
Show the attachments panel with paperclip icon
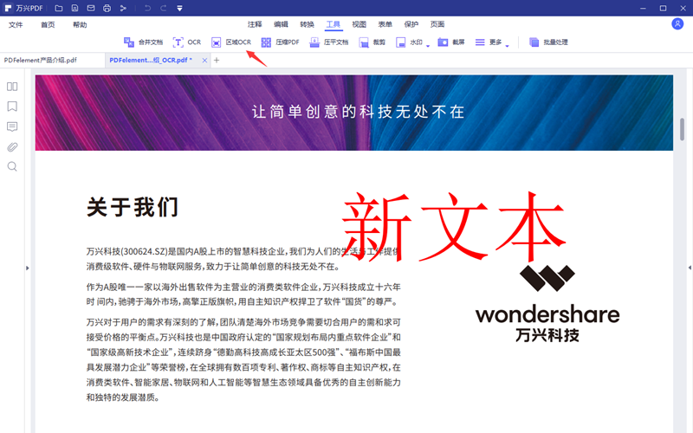click(12, 146)
